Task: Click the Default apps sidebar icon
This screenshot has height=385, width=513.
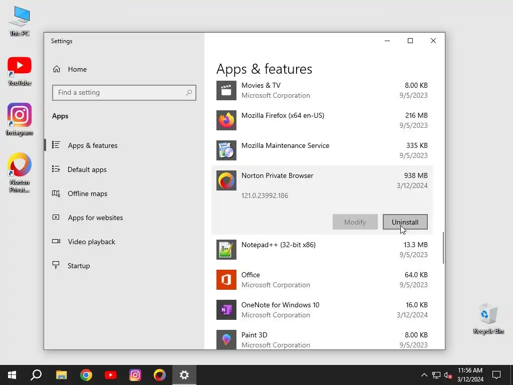Action: click(56, 169)
